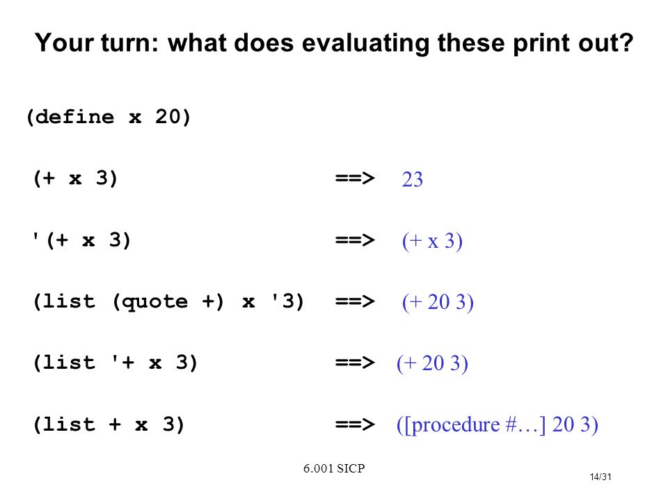Click the slide title text
The image size is (668, 501).
coord(334,43)
